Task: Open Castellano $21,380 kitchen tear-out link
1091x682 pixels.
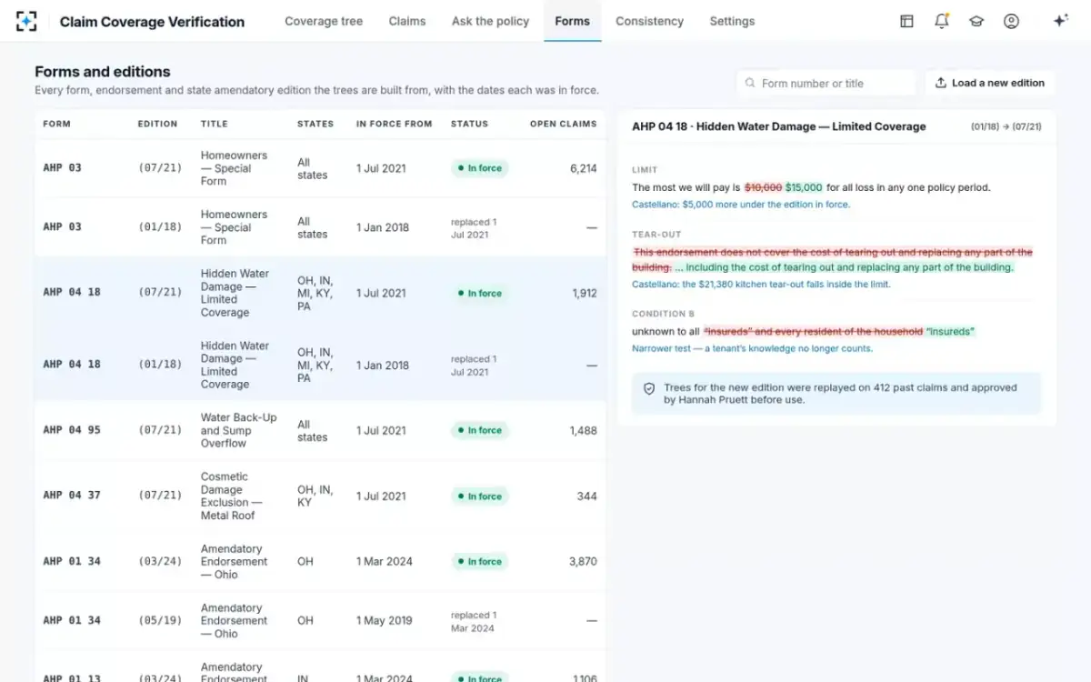Action: click(761, 284)
